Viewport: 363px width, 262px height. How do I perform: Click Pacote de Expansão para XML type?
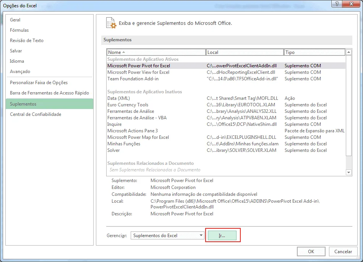tap(314, 131)
